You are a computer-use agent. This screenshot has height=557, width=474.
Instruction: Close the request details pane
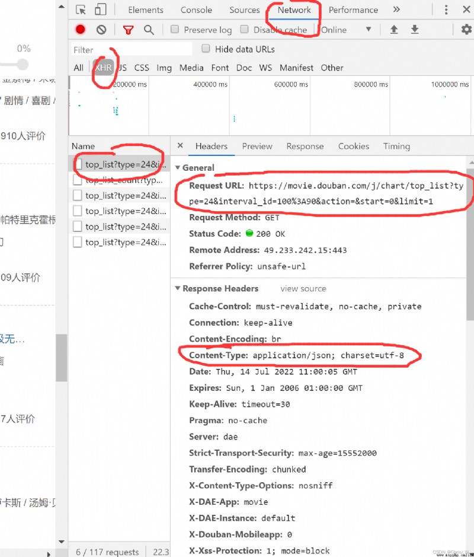pyautogui.click(x=180, y=146)
